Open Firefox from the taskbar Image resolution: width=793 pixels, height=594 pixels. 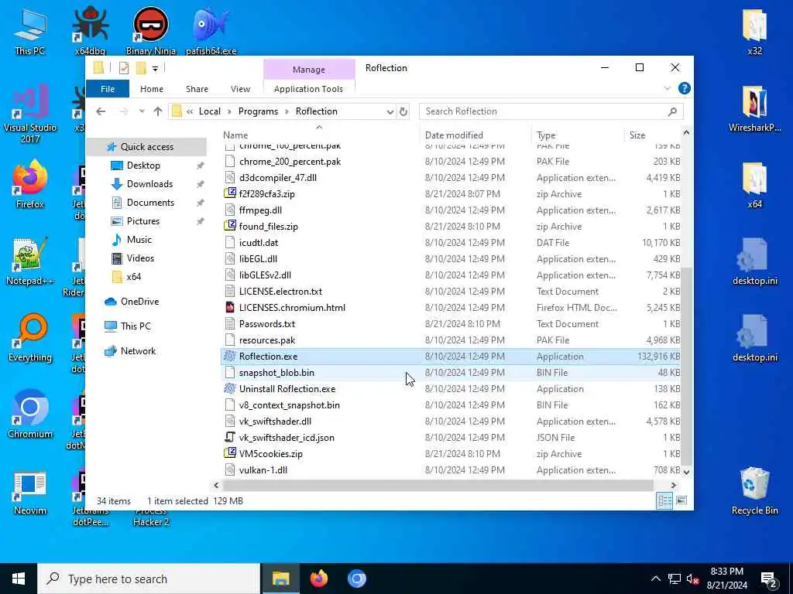pyautogui.click(x=318, y=579)
